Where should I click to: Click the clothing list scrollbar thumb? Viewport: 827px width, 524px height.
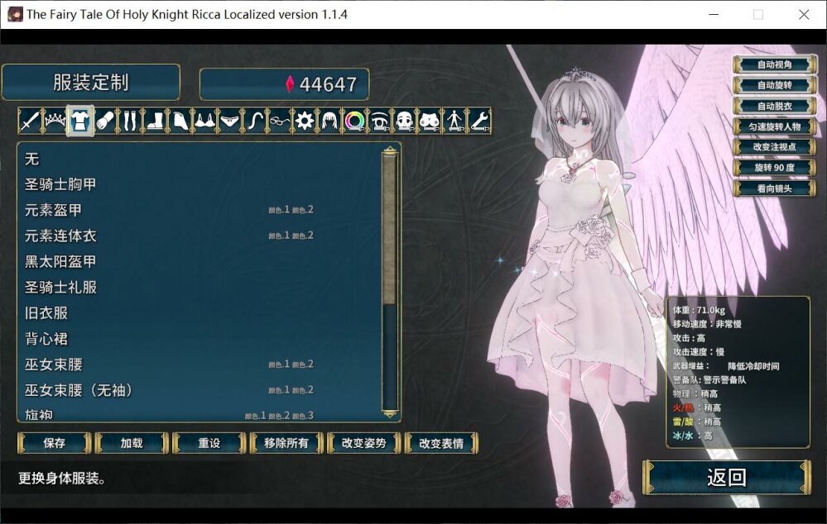tap(390, 230)
